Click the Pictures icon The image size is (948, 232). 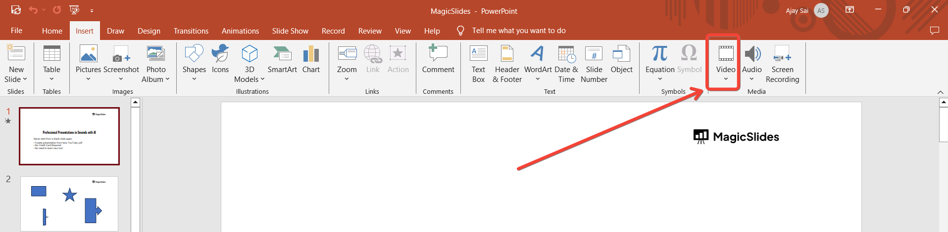(88, 53)
